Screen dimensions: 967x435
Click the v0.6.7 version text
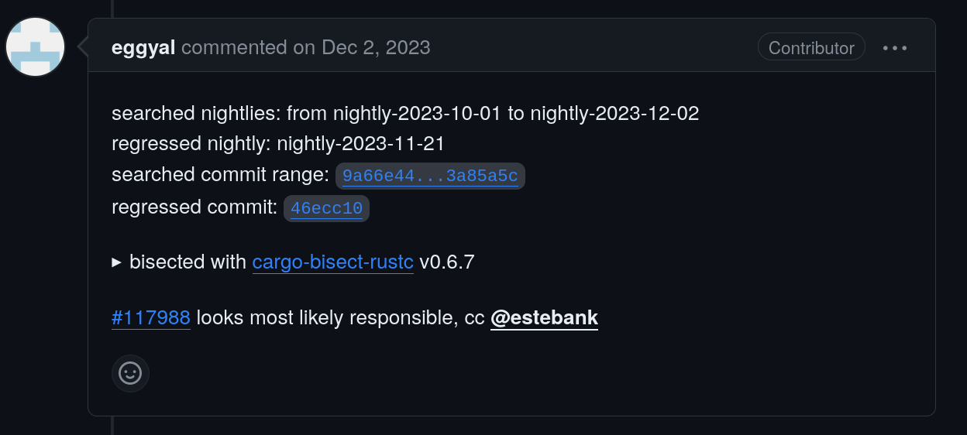click(446, 262)
